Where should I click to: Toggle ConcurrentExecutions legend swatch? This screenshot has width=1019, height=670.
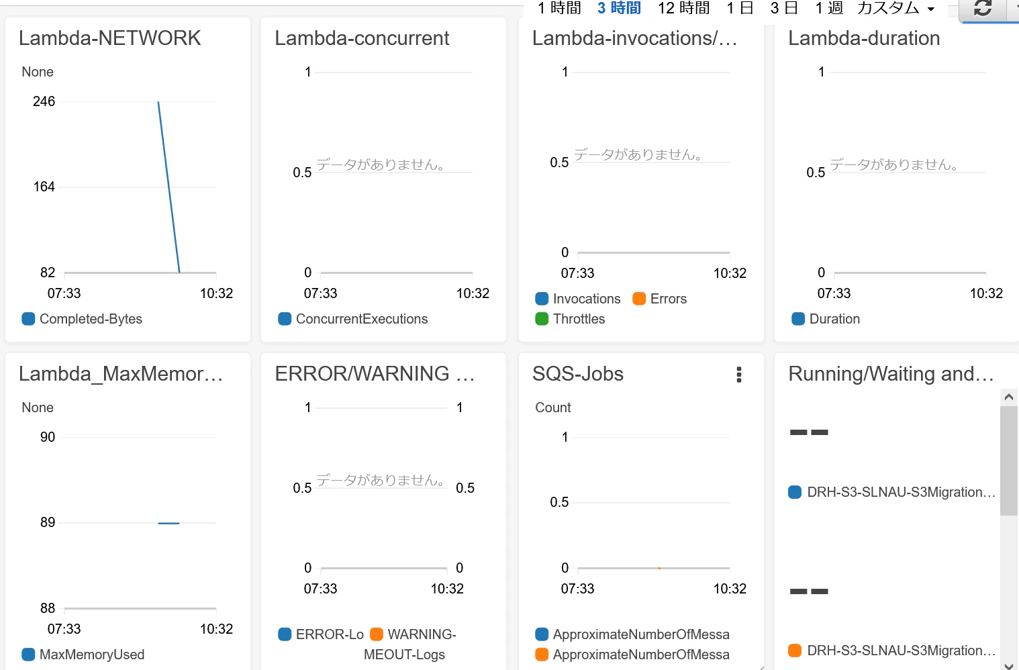click(285, 319)
